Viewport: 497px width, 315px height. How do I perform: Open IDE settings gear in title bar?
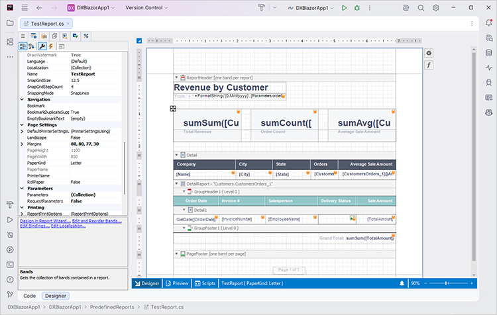tap(436, 8)
